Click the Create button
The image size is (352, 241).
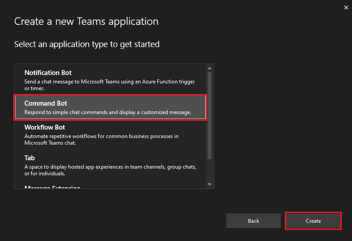(313, 221)
